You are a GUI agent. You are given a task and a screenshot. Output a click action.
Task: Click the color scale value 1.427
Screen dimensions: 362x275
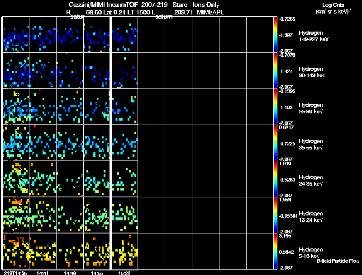[x=286, y=71]
